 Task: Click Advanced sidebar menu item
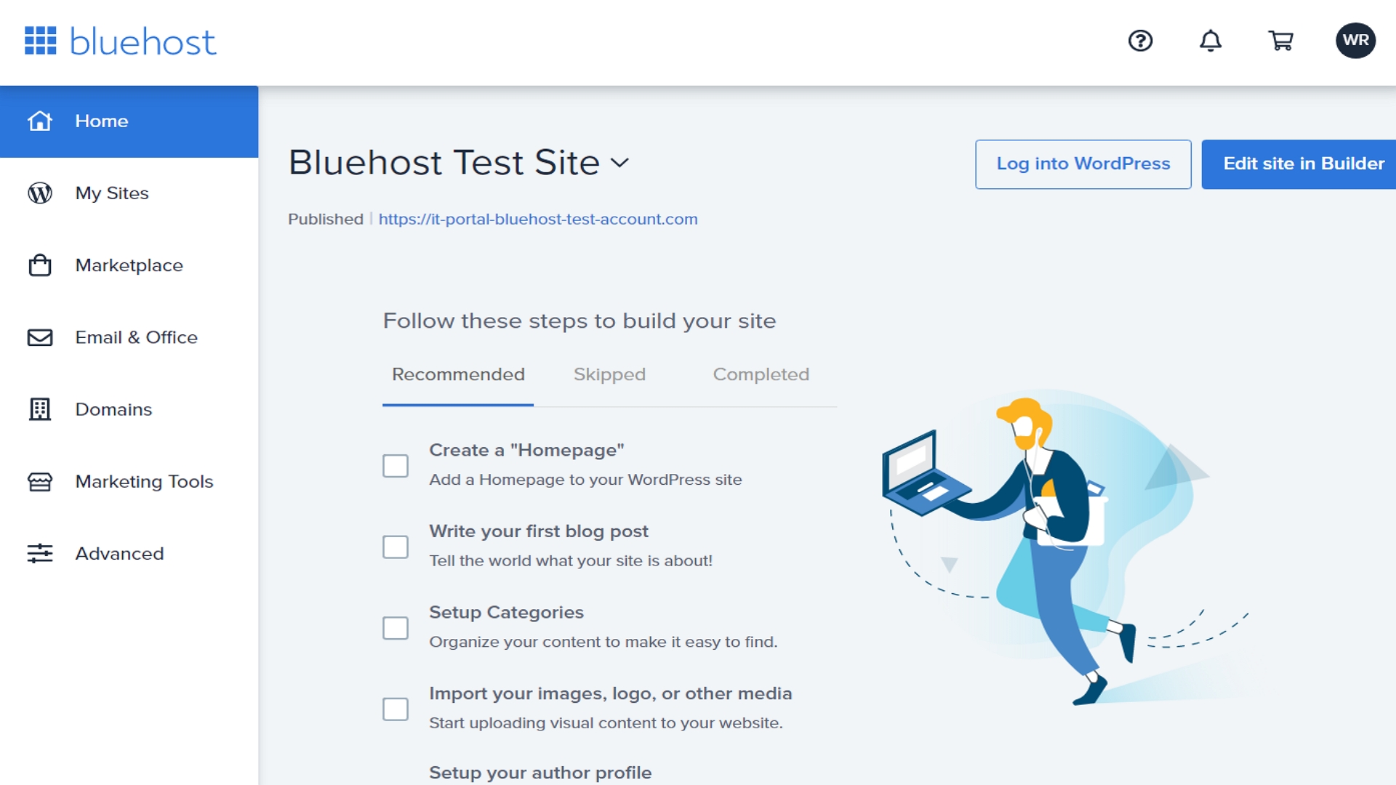point(119,553)
